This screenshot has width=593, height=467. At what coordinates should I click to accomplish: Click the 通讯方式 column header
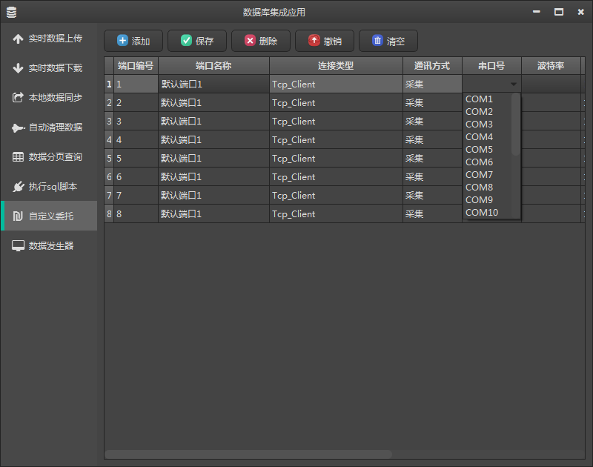pyautogui.click(x=432, y=66)
